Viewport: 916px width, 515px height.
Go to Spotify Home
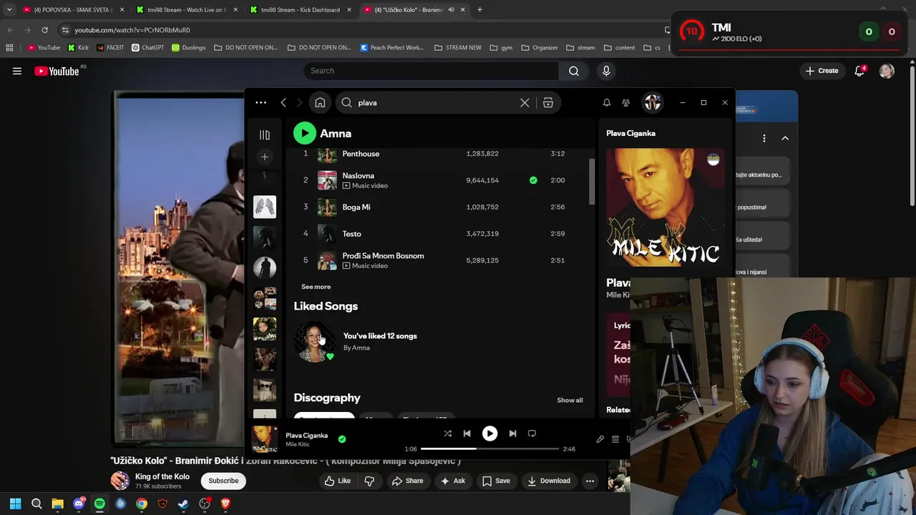[320, 102]
